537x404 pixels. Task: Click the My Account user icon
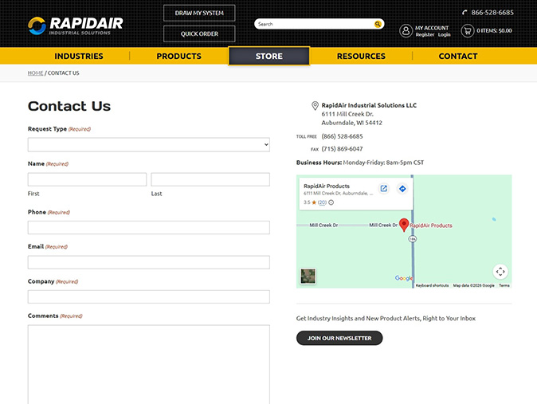(406, 31)
